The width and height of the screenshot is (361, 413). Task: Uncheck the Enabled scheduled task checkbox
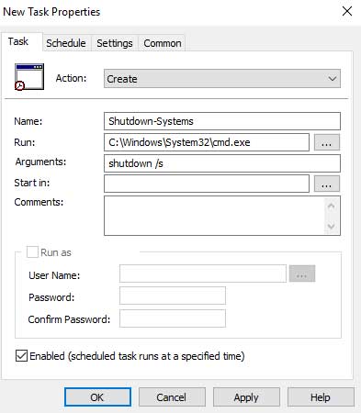click(x=21, y=356)
